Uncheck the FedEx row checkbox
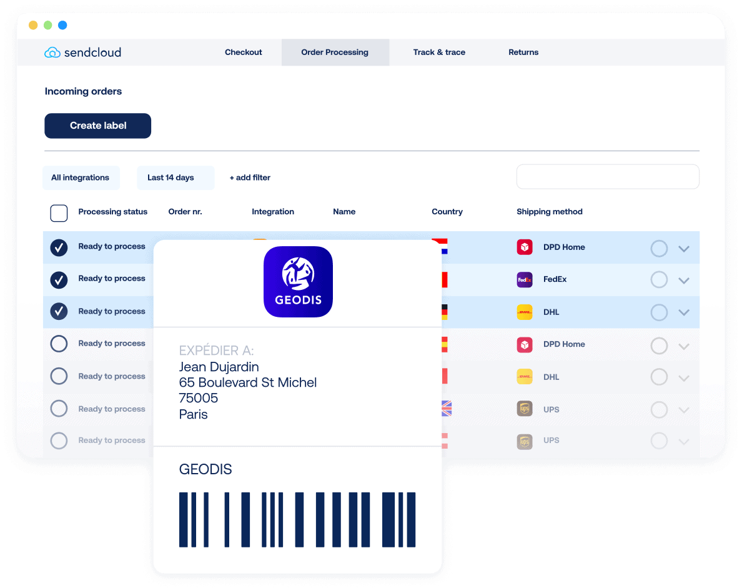Image resolution: width=742 pixels, height=588 pixels. click(59, 280)
